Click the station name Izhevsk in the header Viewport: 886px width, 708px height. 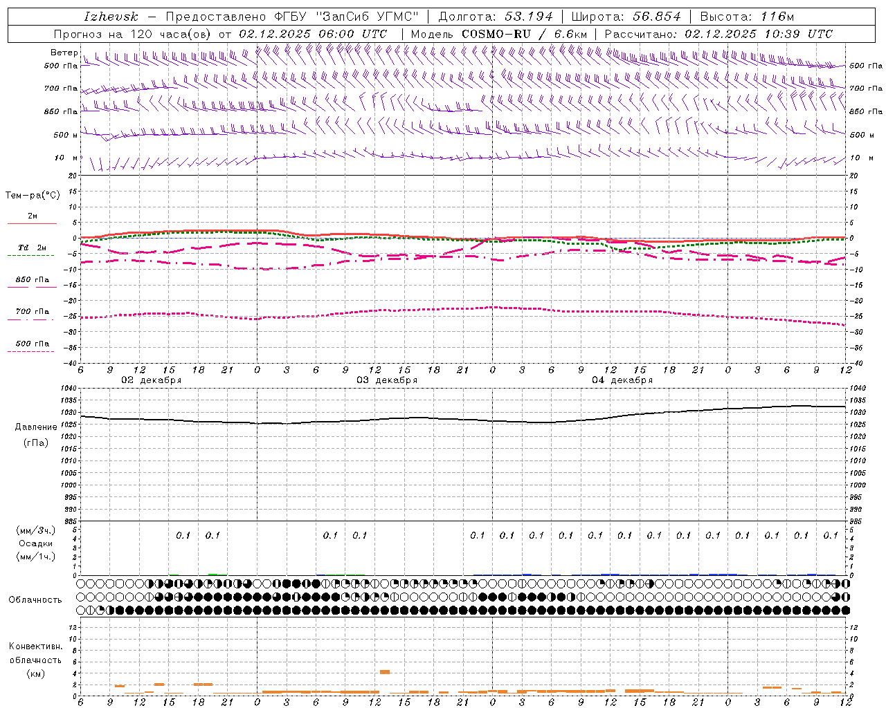[x=111, y=17]
